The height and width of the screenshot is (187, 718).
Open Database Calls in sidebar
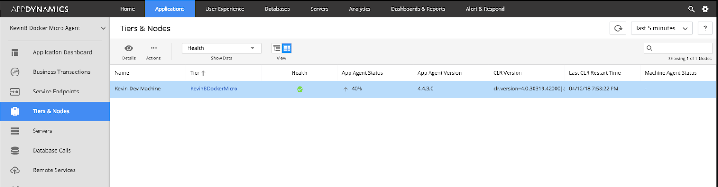coord(52,151)
